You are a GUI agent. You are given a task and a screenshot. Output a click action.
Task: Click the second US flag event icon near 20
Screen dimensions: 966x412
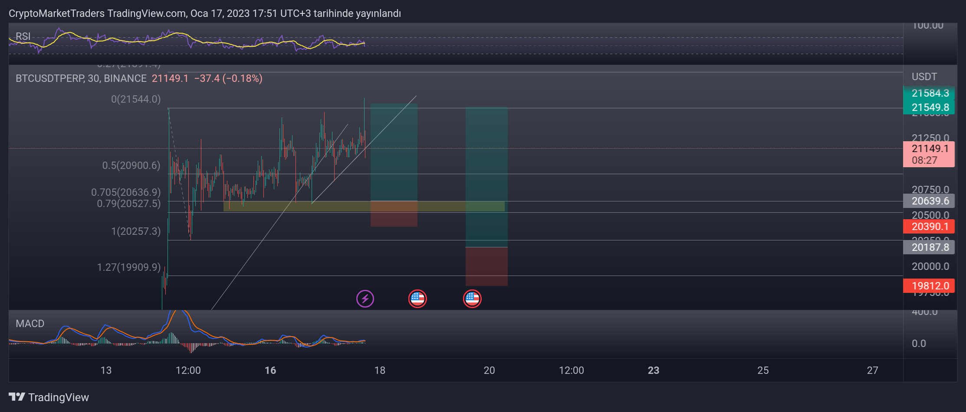pos(472,299)
